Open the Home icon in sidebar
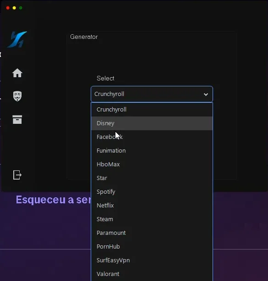Viewport: 268px width, 281px height. 17,73
